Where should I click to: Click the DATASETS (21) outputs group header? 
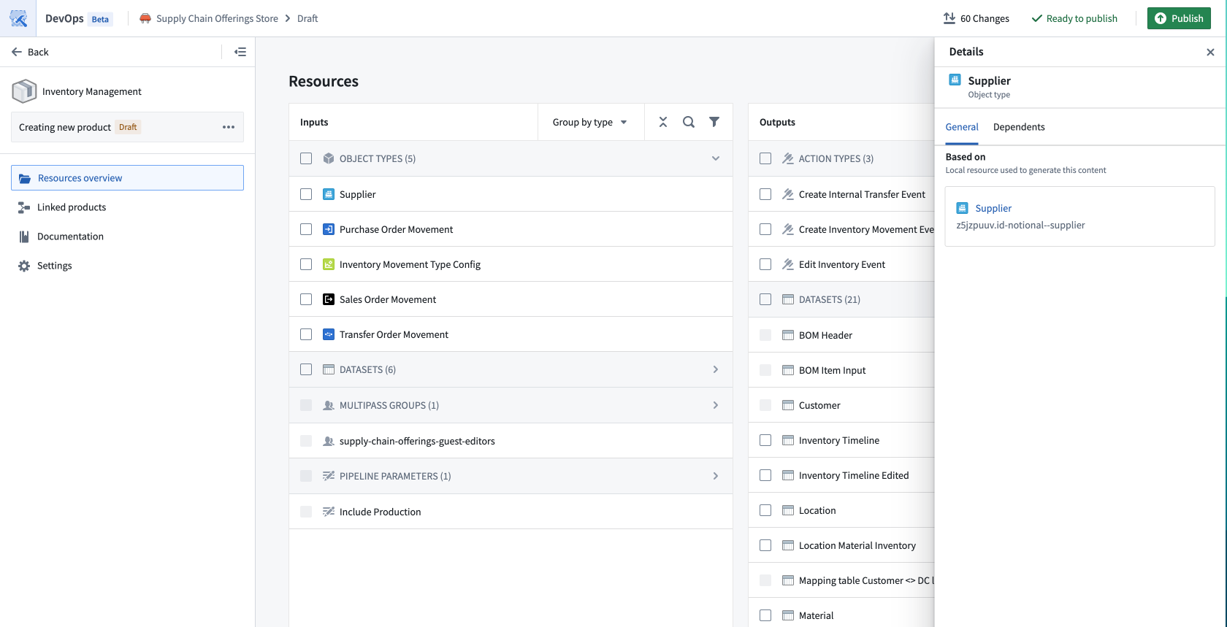(841, 299)
